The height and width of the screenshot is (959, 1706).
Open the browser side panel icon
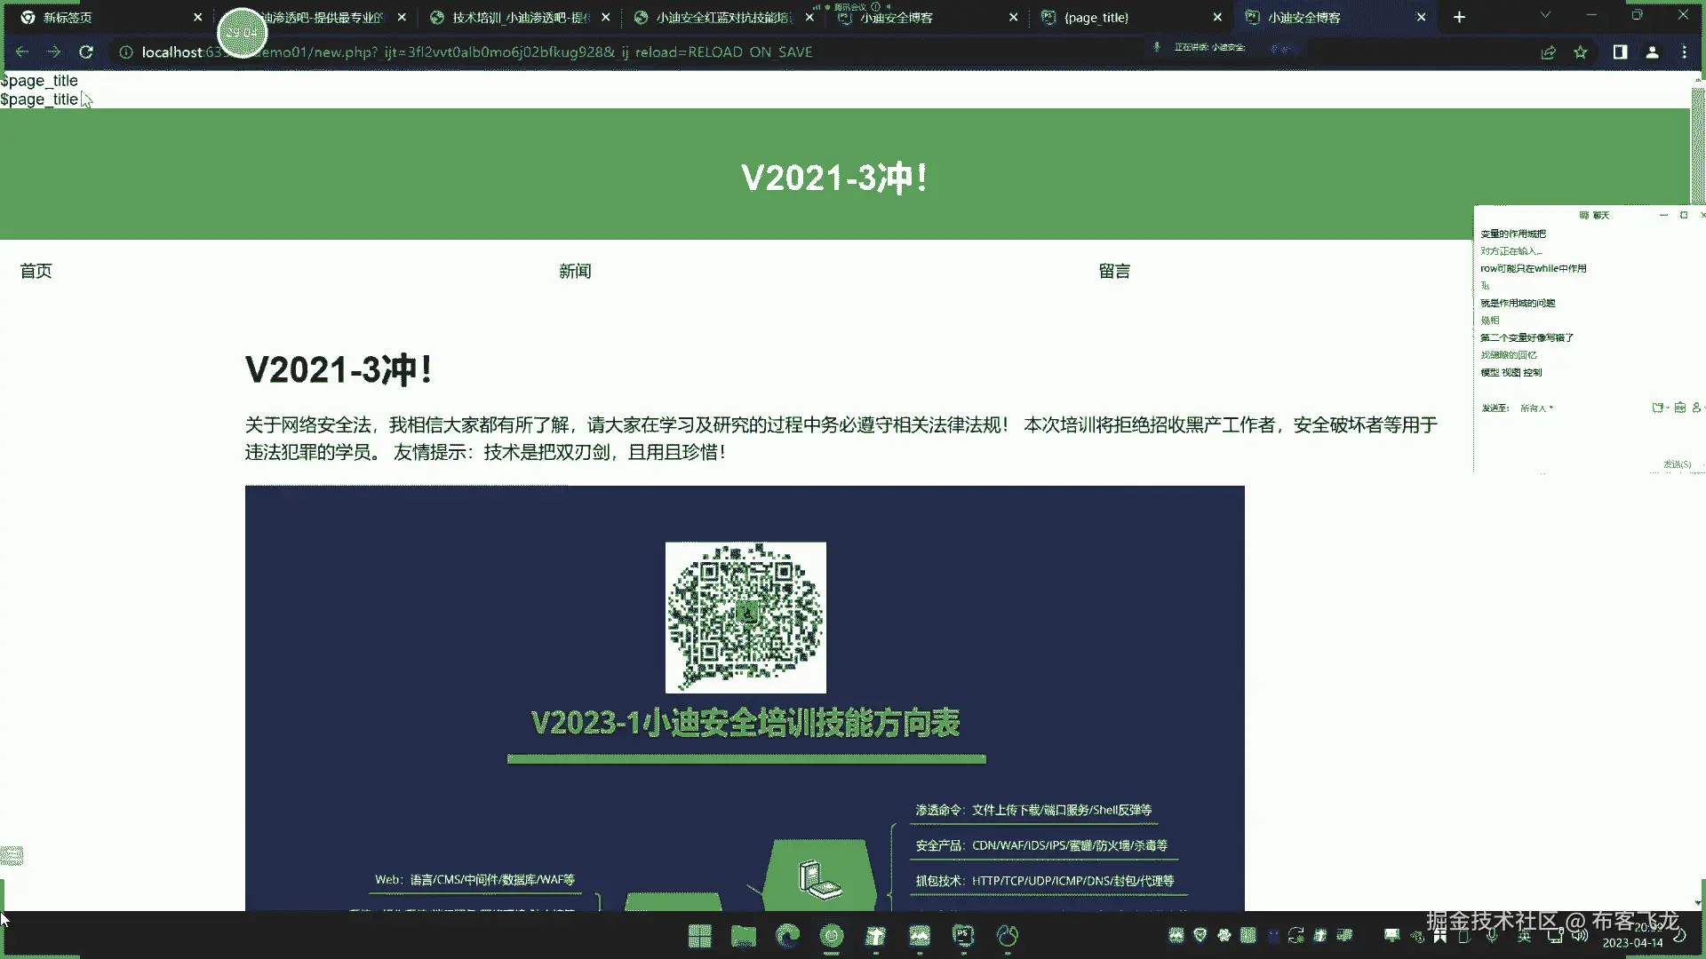tap(1620, 52)
